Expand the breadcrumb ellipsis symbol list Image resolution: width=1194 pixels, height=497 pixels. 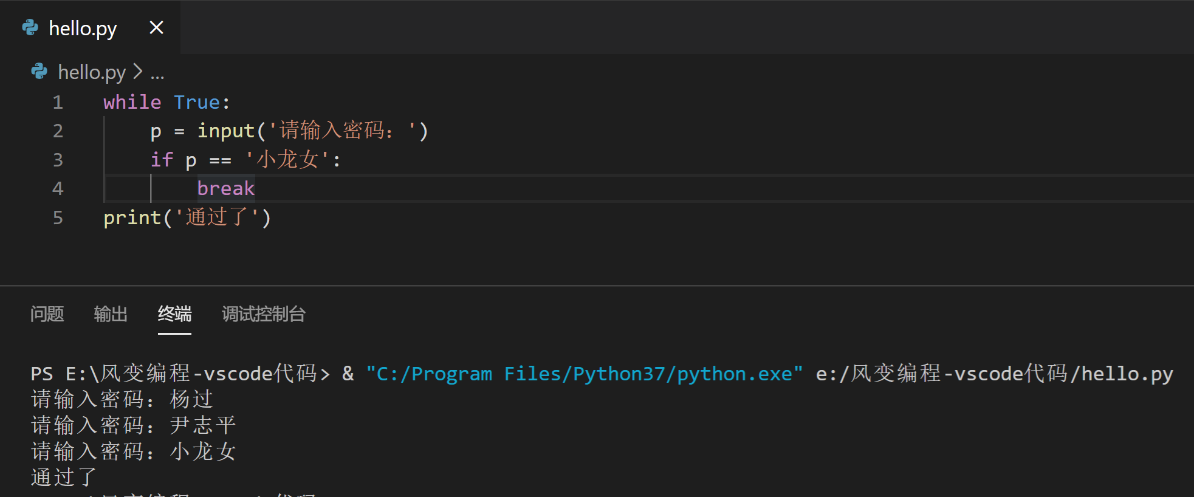(157, 74)
